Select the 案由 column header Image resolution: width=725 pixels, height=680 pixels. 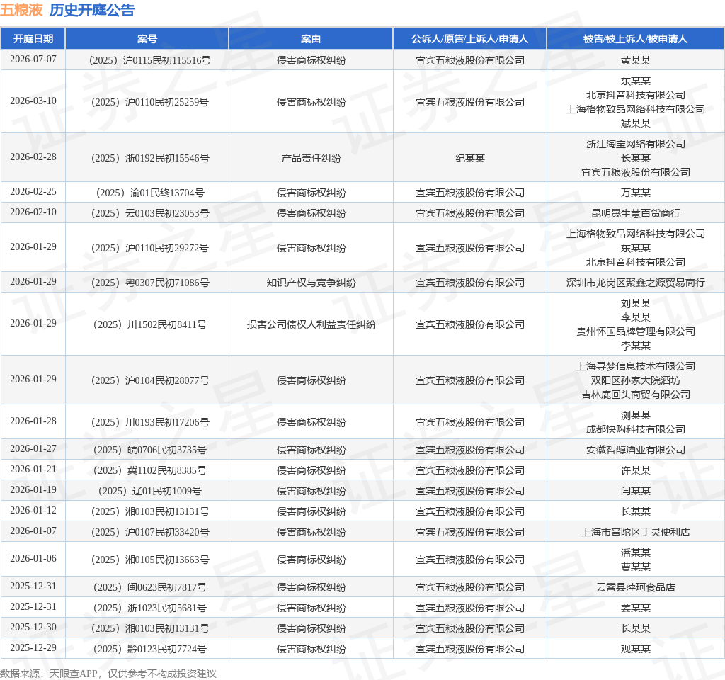[311, 39]
